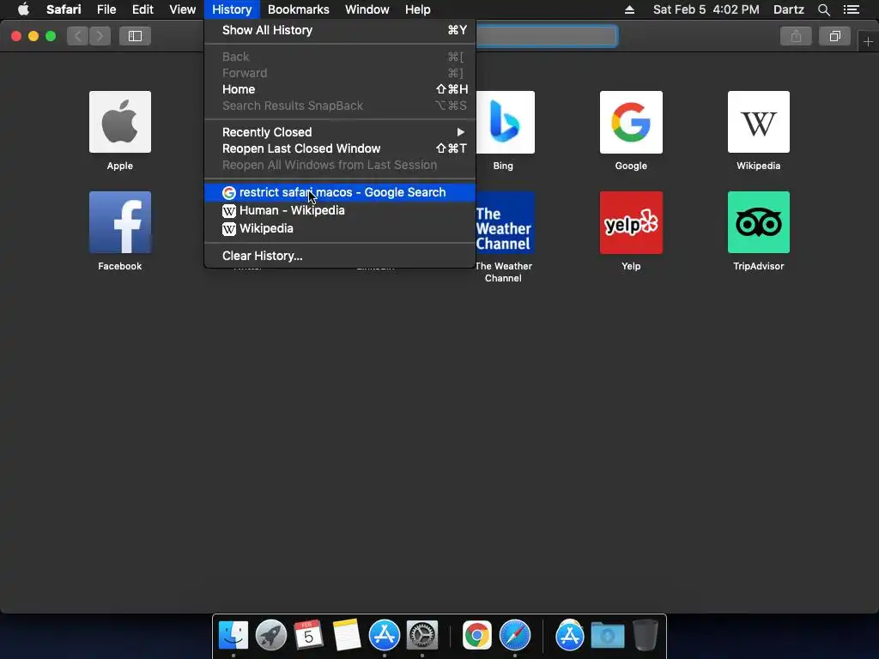Image resolution: width=879 pixels, height=659 pixels.
Task: Click the Forward navigation arrow in toolbar
Action: tap(100, 36)
